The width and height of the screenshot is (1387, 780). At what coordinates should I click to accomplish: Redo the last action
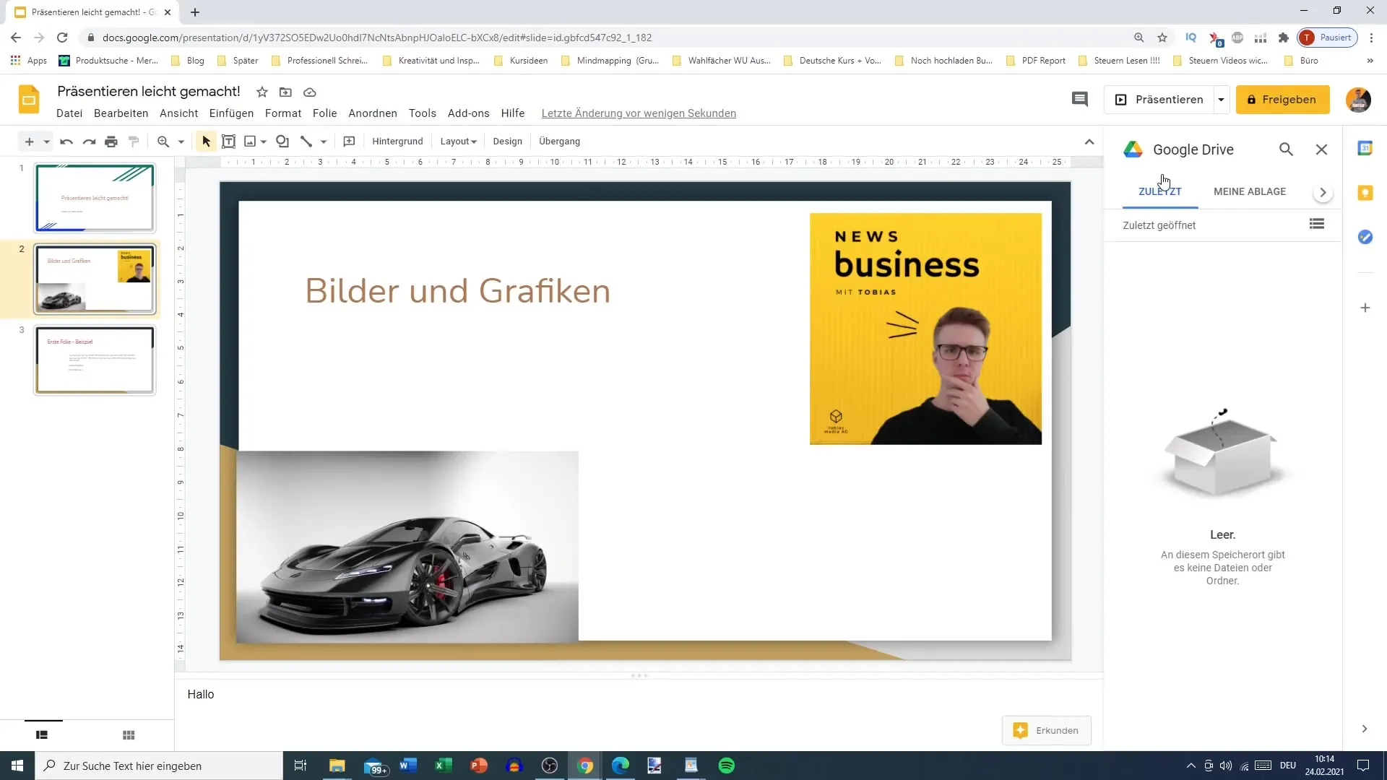[89, 142]
